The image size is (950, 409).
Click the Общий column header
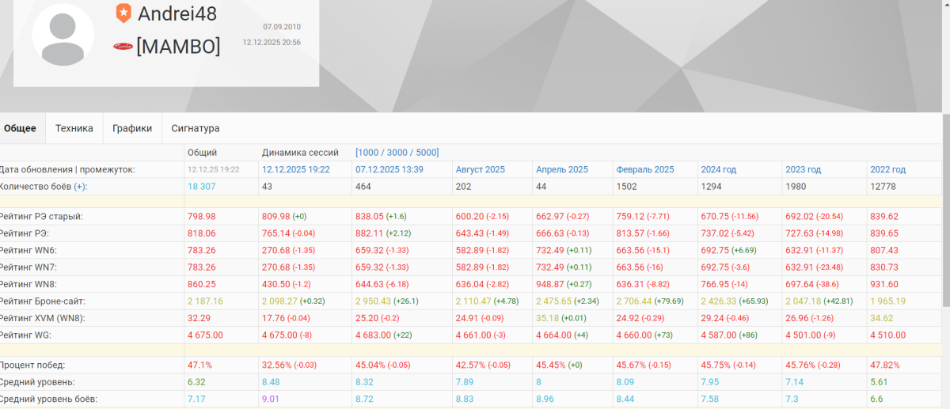(x=202, y=152)
